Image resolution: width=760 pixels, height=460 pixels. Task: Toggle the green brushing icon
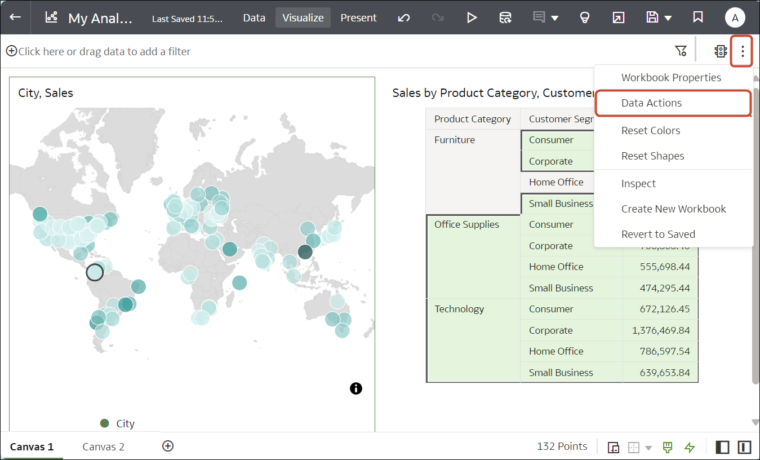pyautogui.click(x=668, y=447)
